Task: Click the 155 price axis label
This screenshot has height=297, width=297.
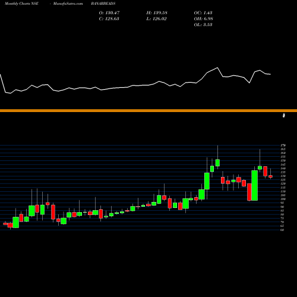Action: 283,157
